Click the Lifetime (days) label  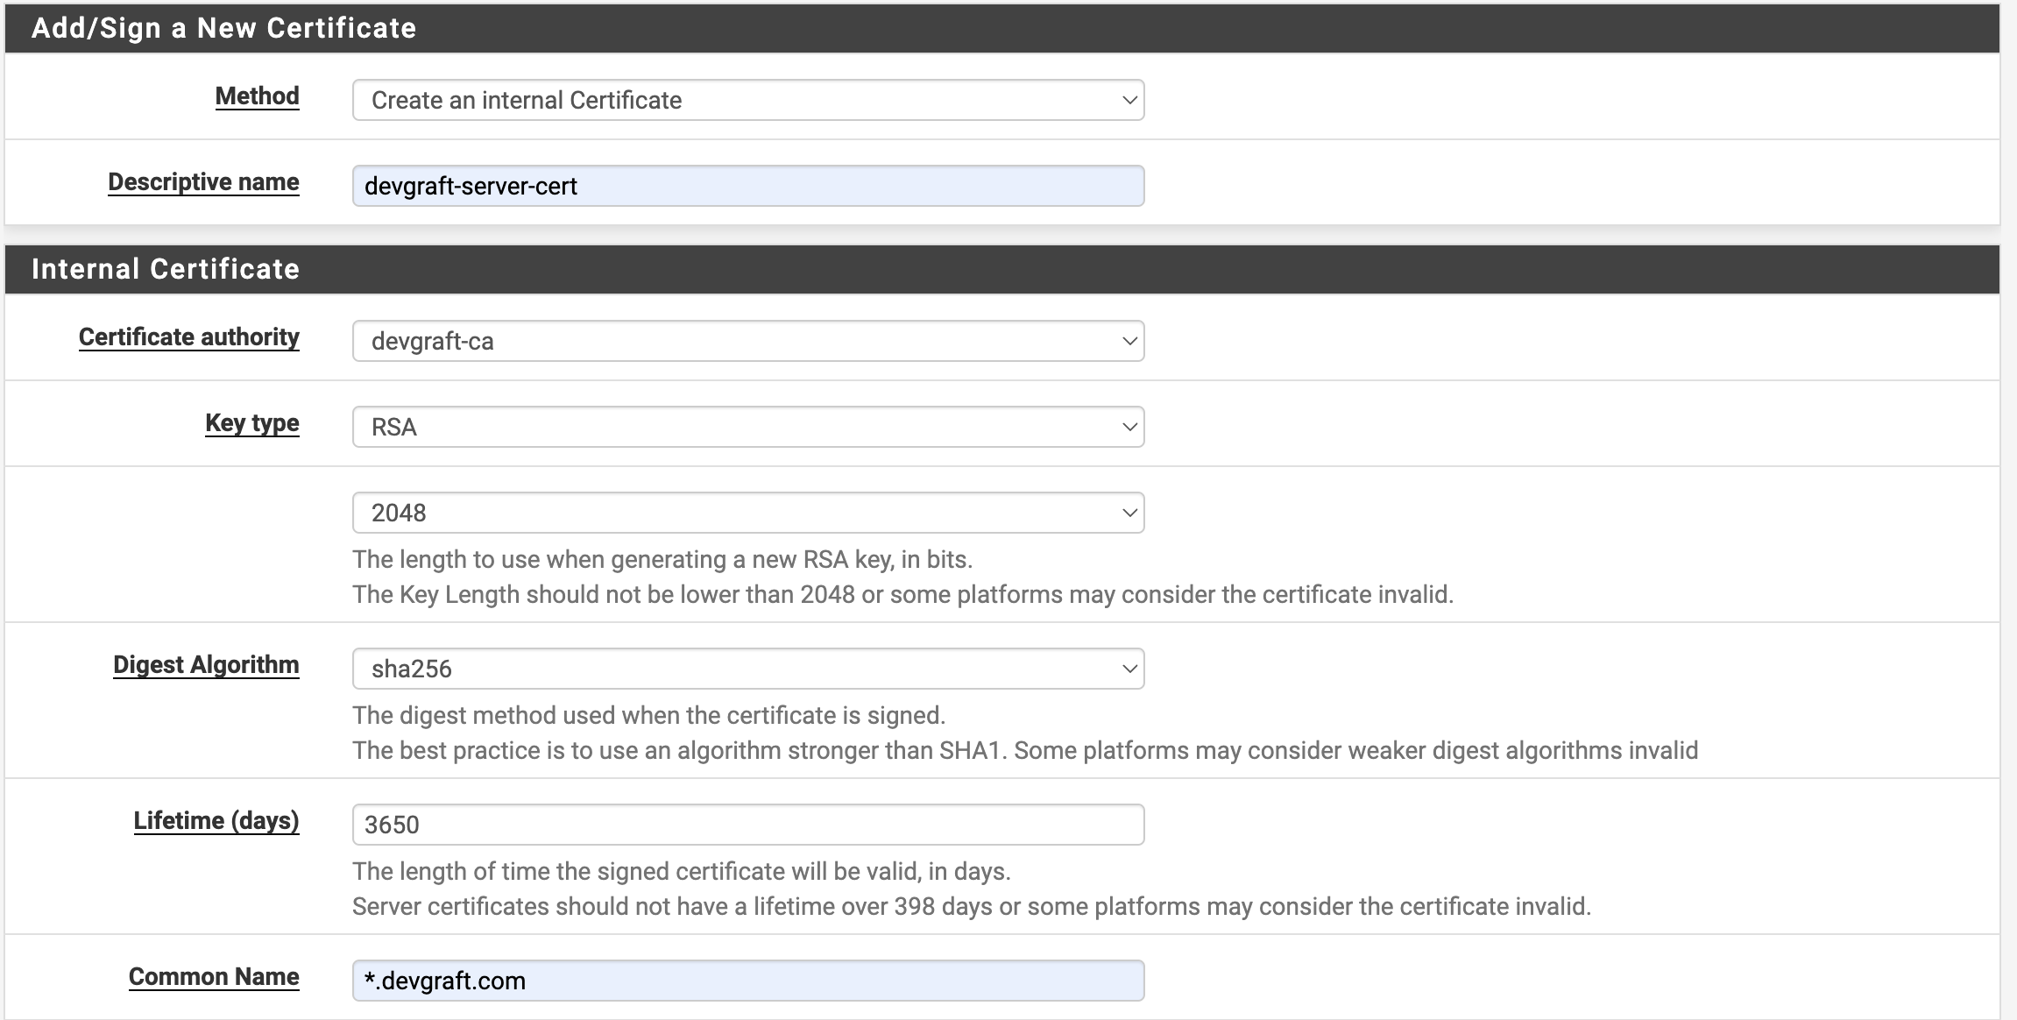point(216,821)
